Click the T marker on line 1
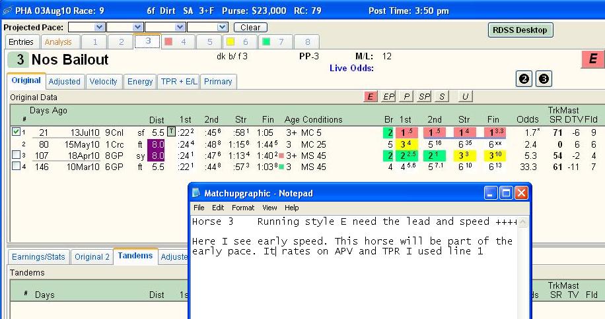 171,132
